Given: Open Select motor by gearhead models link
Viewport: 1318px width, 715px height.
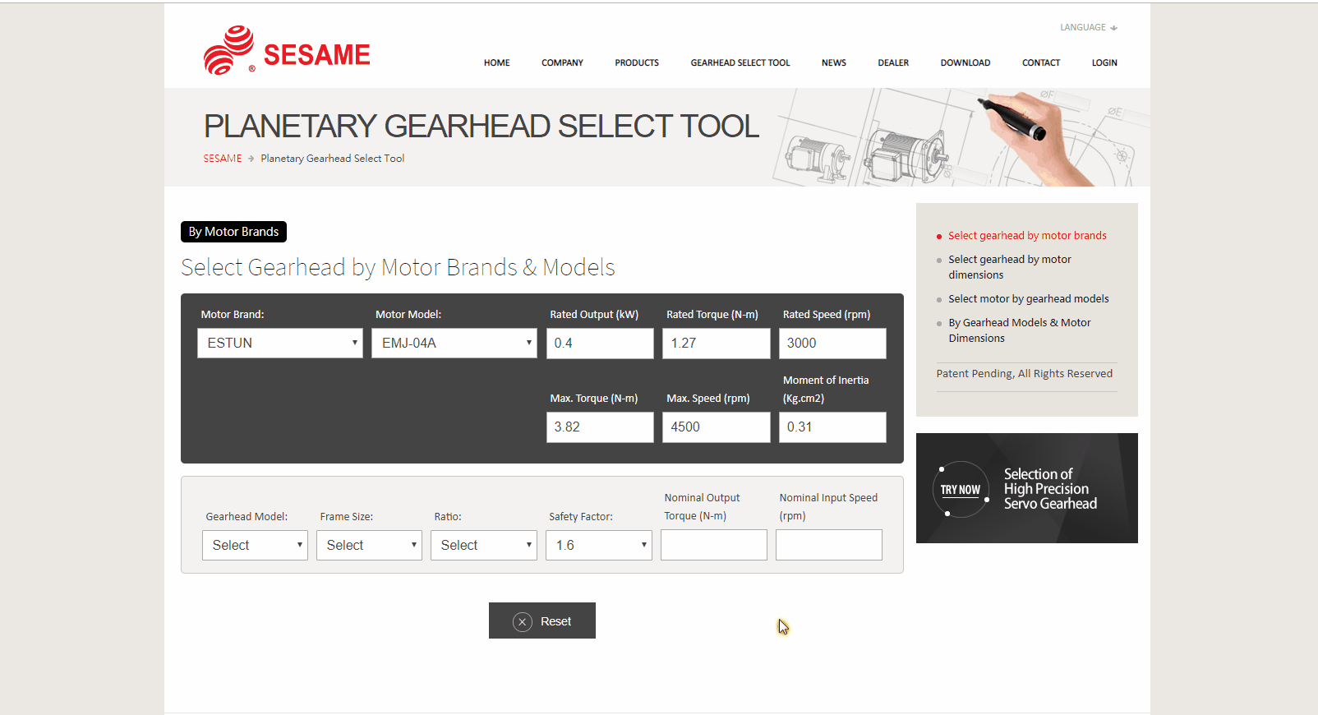Looking at the screenshot, I should [x=1029, y=299].
